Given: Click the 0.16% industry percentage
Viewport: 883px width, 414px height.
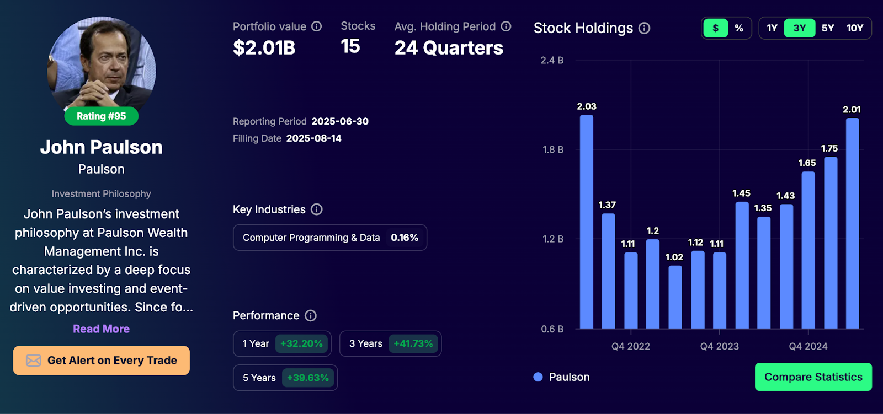Looking at the screenshot, I should pyautogui.click(x=405, y=238).
